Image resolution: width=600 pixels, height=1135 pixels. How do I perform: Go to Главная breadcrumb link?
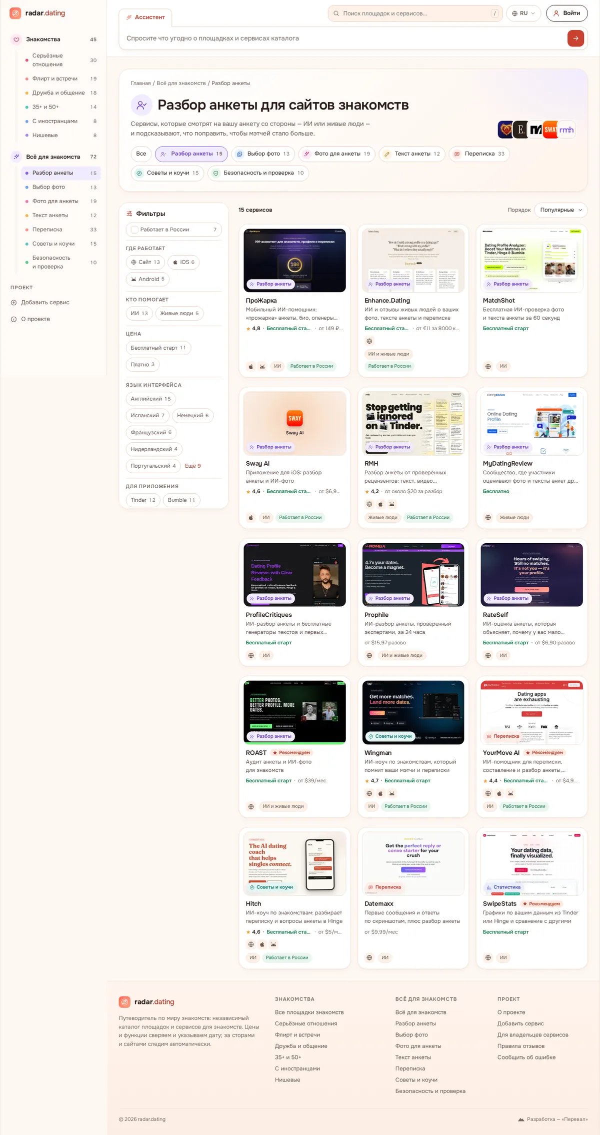coord(140,84)
